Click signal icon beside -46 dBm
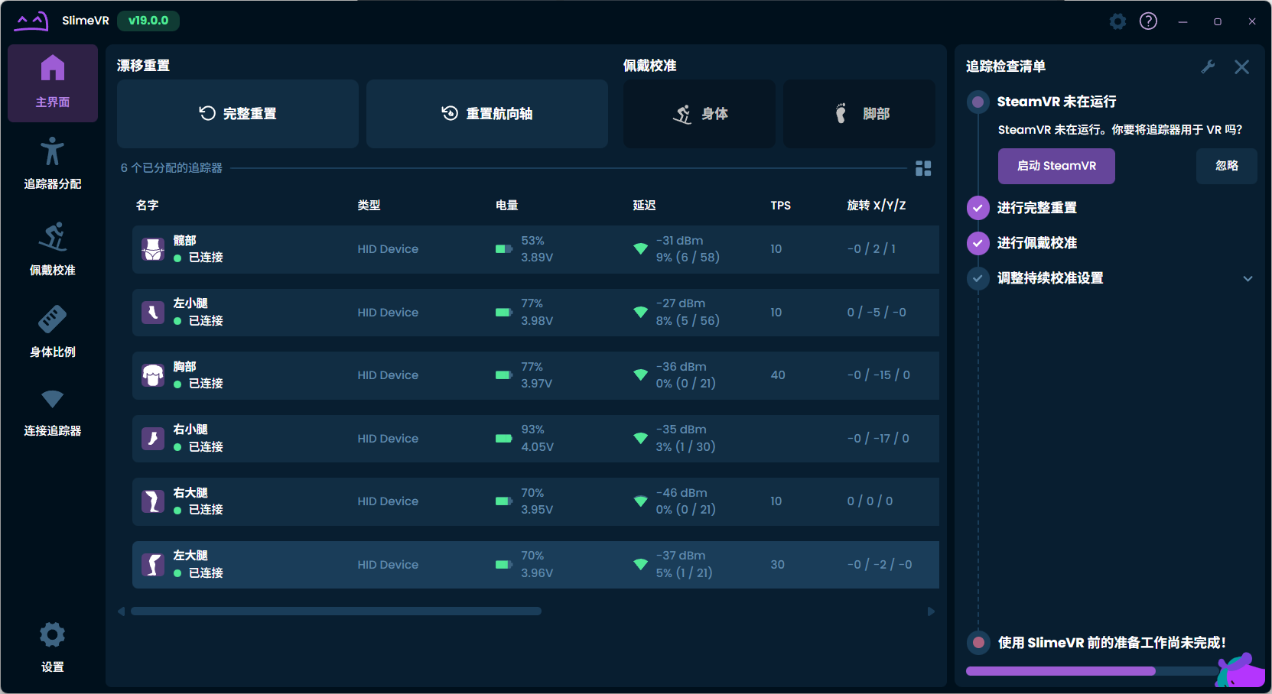The width and height of the screenshot is (1272, 694). pos(641,501)
